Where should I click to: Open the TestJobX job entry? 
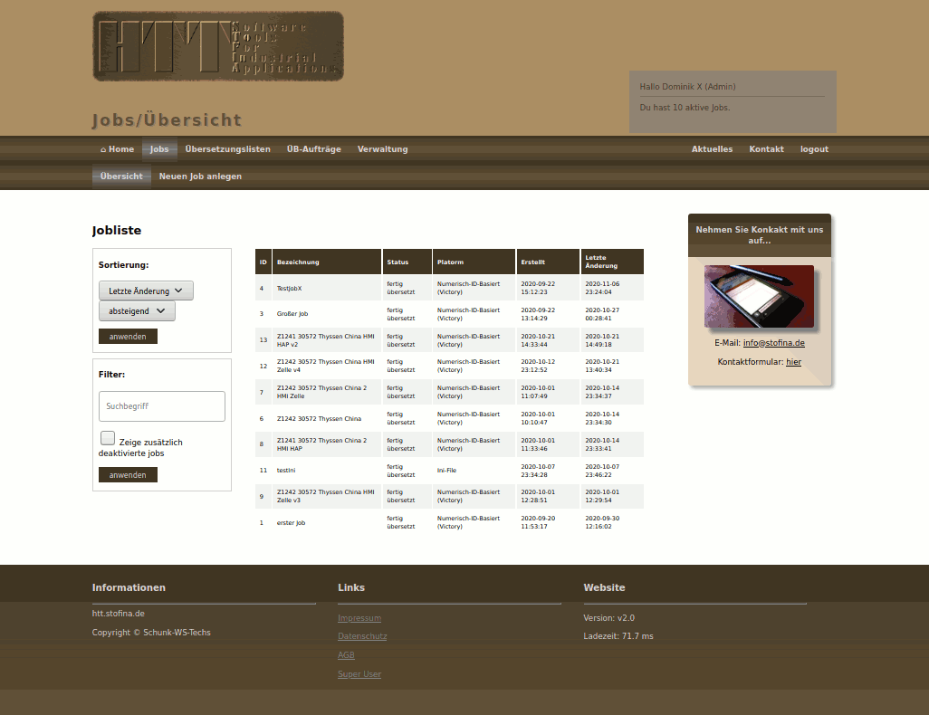pyautogui.click(x=289, y=288)
